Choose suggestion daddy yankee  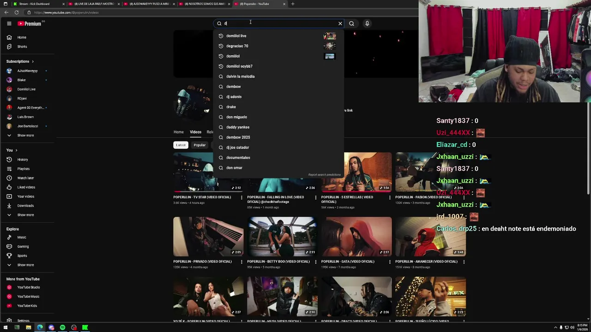[x=278, y=127]
